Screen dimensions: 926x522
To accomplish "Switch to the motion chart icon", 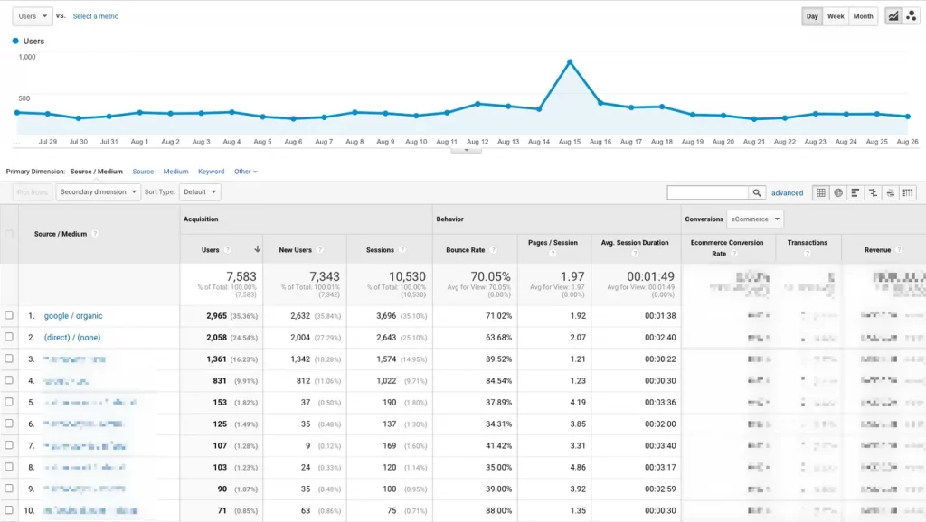I will tap(911, 16).
